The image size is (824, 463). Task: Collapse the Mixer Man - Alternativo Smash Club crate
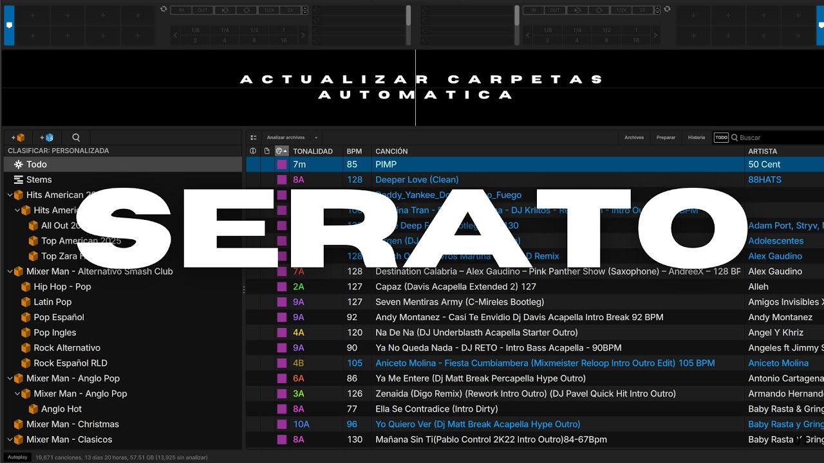(10, 271)
